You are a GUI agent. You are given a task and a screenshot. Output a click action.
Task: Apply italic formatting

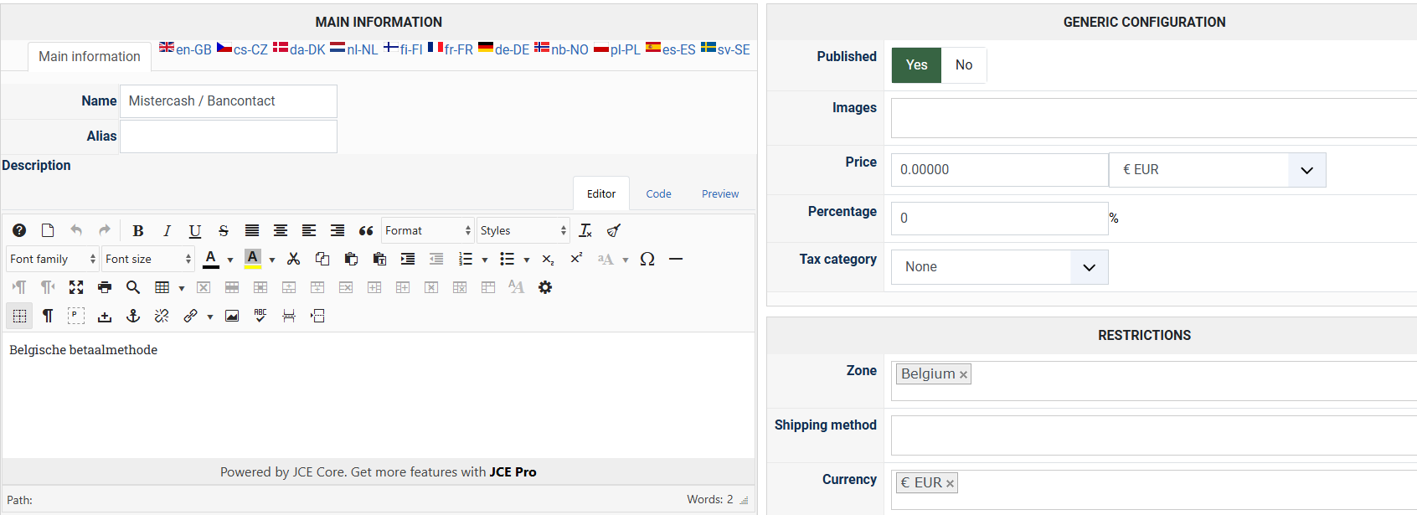coord(167,230)
